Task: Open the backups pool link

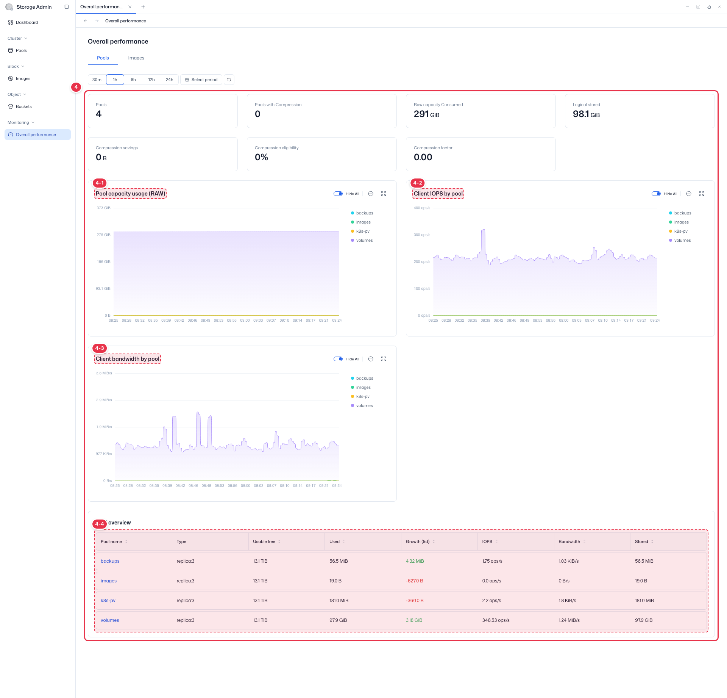Action: (x=110, y=561)
